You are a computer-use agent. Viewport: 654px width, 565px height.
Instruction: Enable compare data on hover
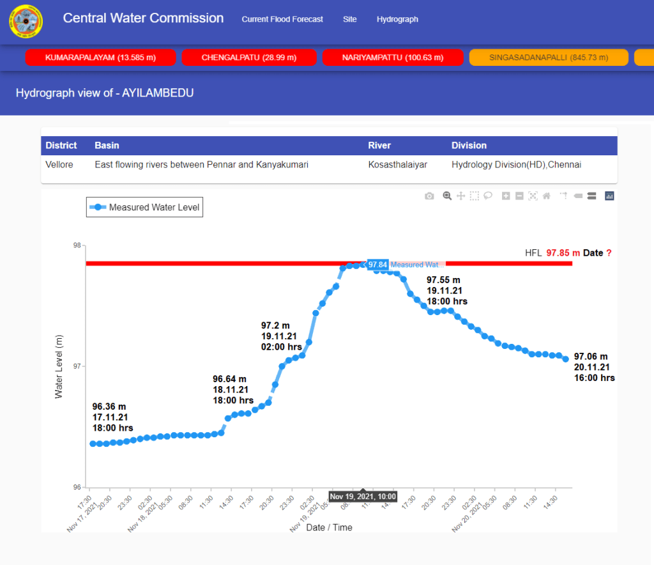coord(591,196)
